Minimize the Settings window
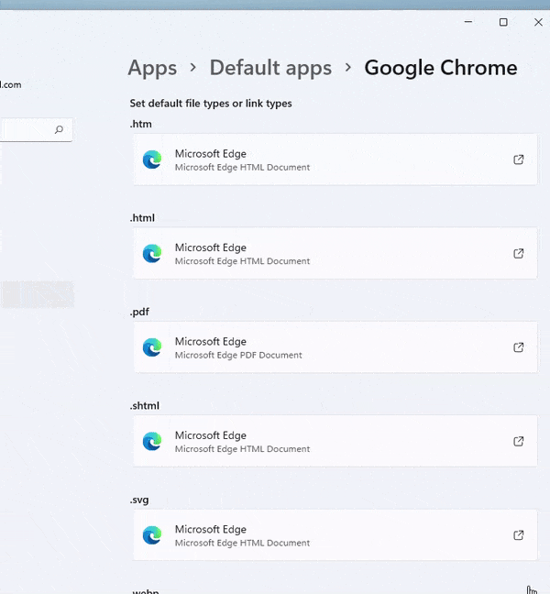 (468, 22)
